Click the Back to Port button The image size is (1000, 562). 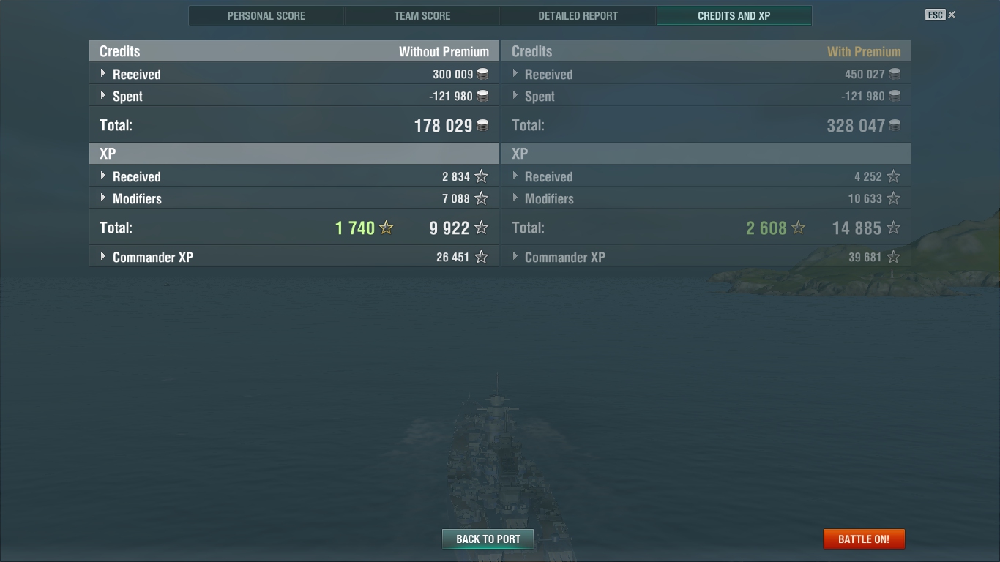488,539
